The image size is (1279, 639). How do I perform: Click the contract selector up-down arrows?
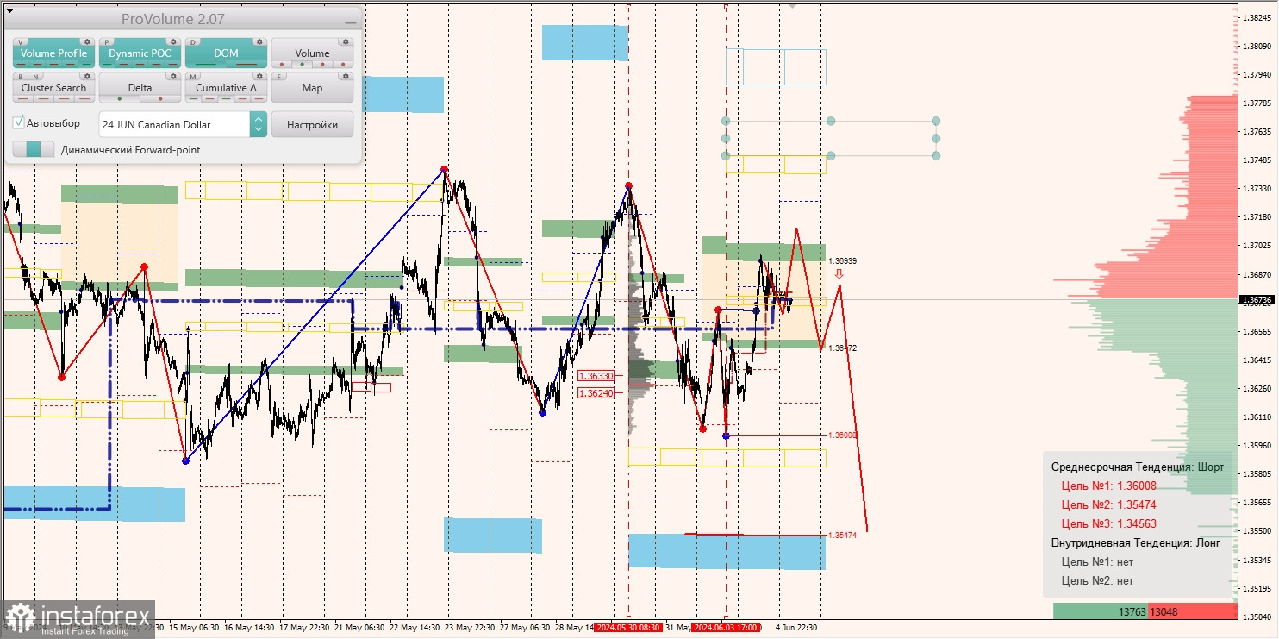258,124
